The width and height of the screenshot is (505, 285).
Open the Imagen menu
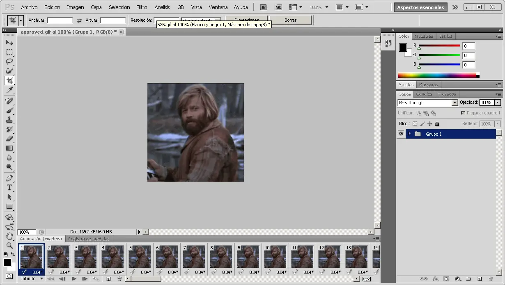point(76,7)
